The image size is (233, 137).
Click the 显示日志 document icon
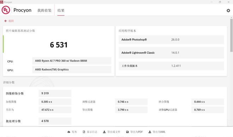pos(84,132)
